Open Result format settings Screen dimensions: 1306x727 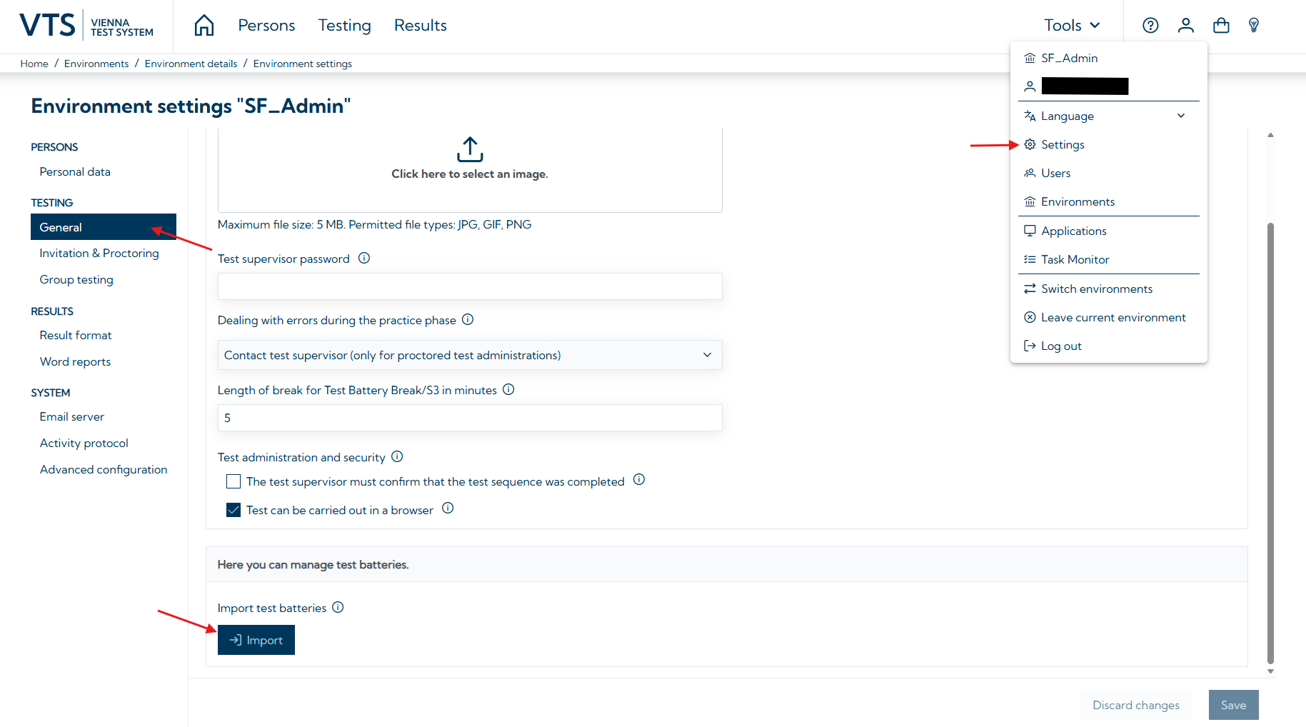[x=76, y=335]
